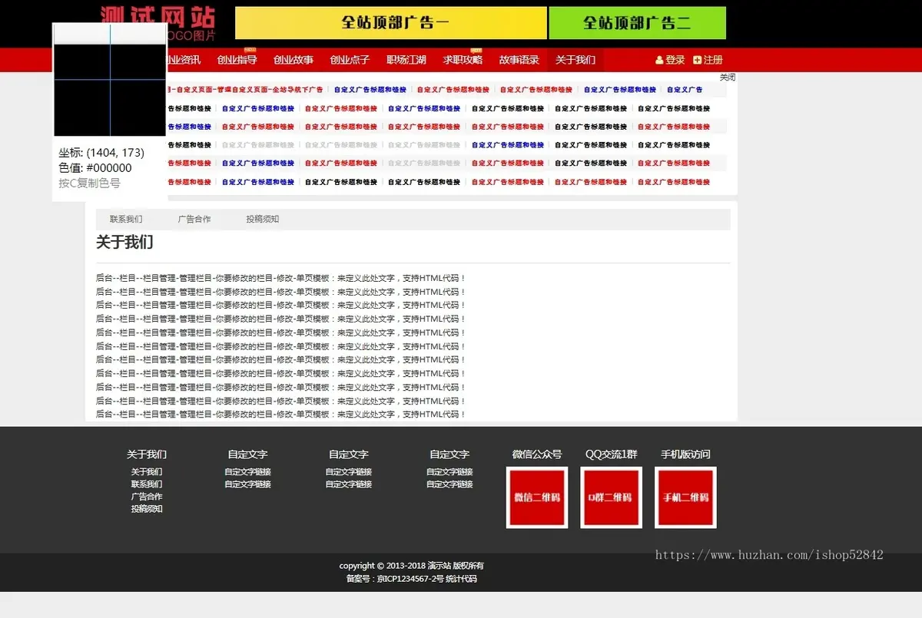
Task: Open the 故事语录 navigation item
Action: click(519, 60)
